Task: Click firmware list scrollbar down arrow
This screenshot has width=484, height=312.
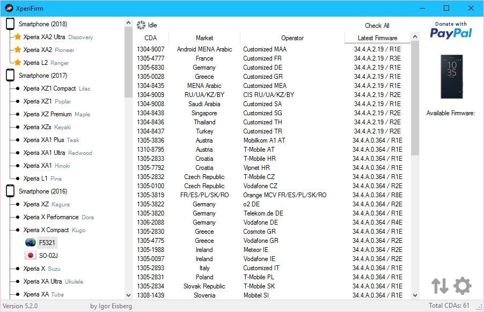Action: 415,295
